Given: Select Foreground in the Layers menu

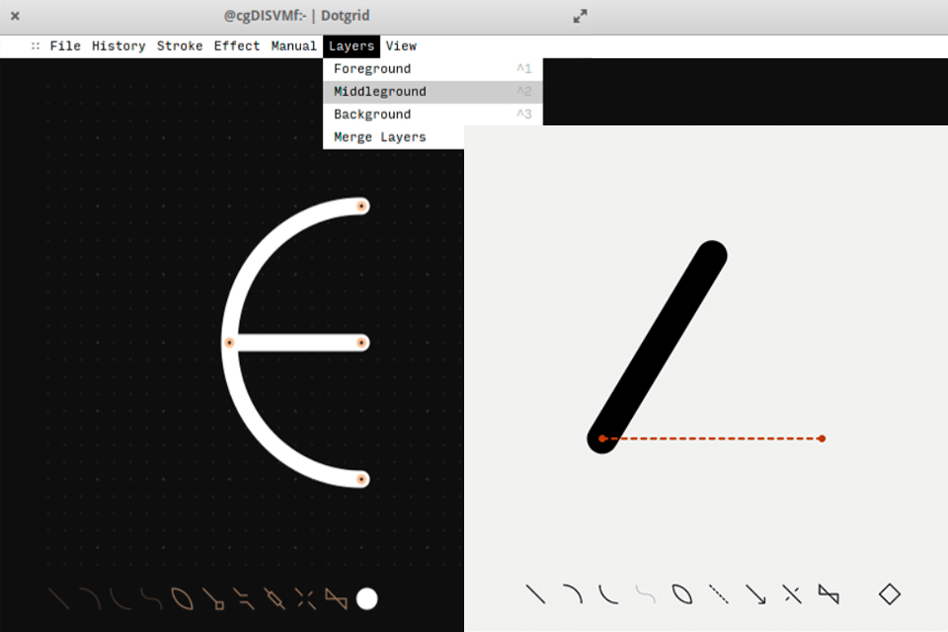Looking at the screenshot, I should tap(371, 68).
